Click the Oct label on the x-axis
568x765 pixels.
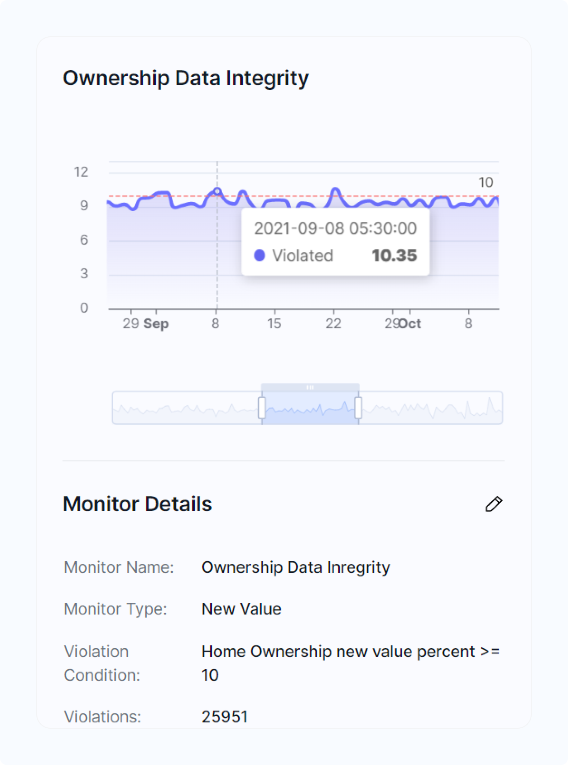[410, 324]
